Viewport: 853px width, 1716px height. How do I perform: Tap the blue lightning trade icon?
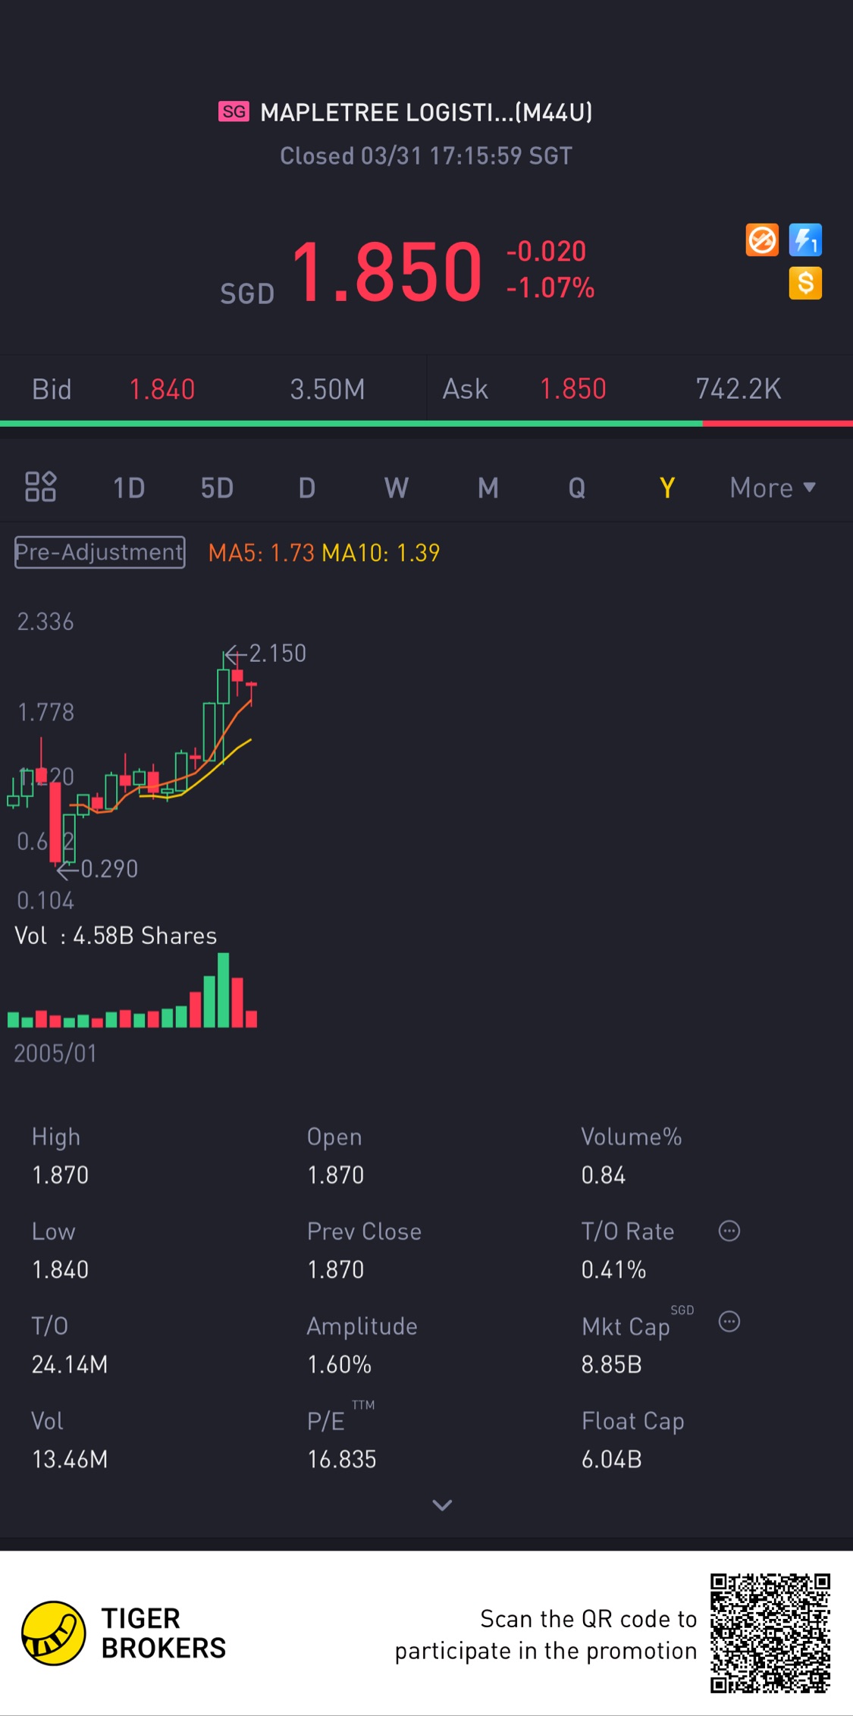(805, 240)
